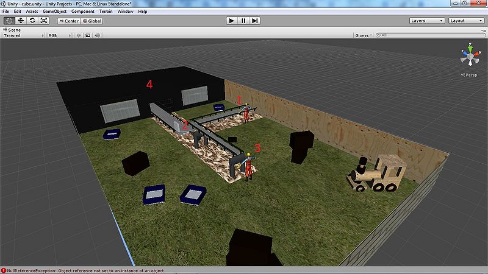Click the Global coordinate button
488x274 pixels.
coord(92,21)
